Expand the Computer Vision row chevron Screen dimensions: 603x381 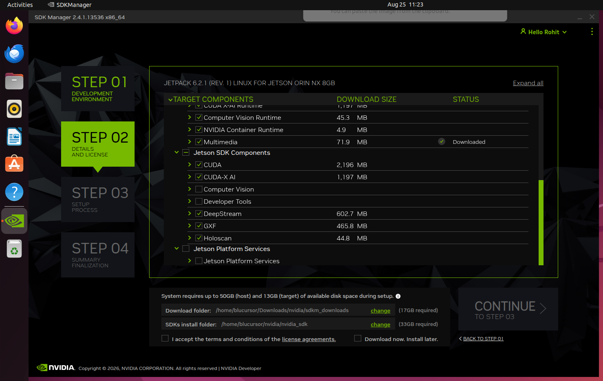click(189, 189)
